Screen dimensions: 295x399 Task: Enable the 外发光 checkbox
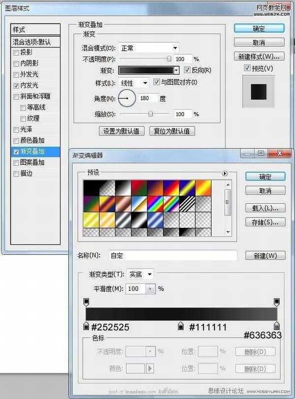pyautogui.click(x=16, y=75)
